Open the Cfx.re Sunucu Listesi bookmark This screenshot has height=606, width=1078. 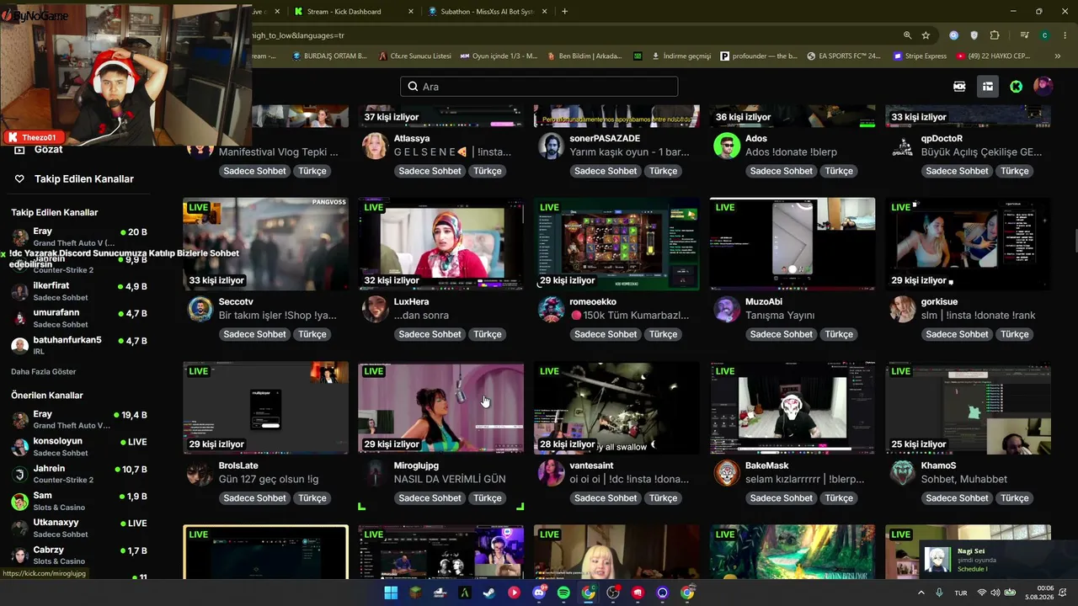[x=414, y=56]
